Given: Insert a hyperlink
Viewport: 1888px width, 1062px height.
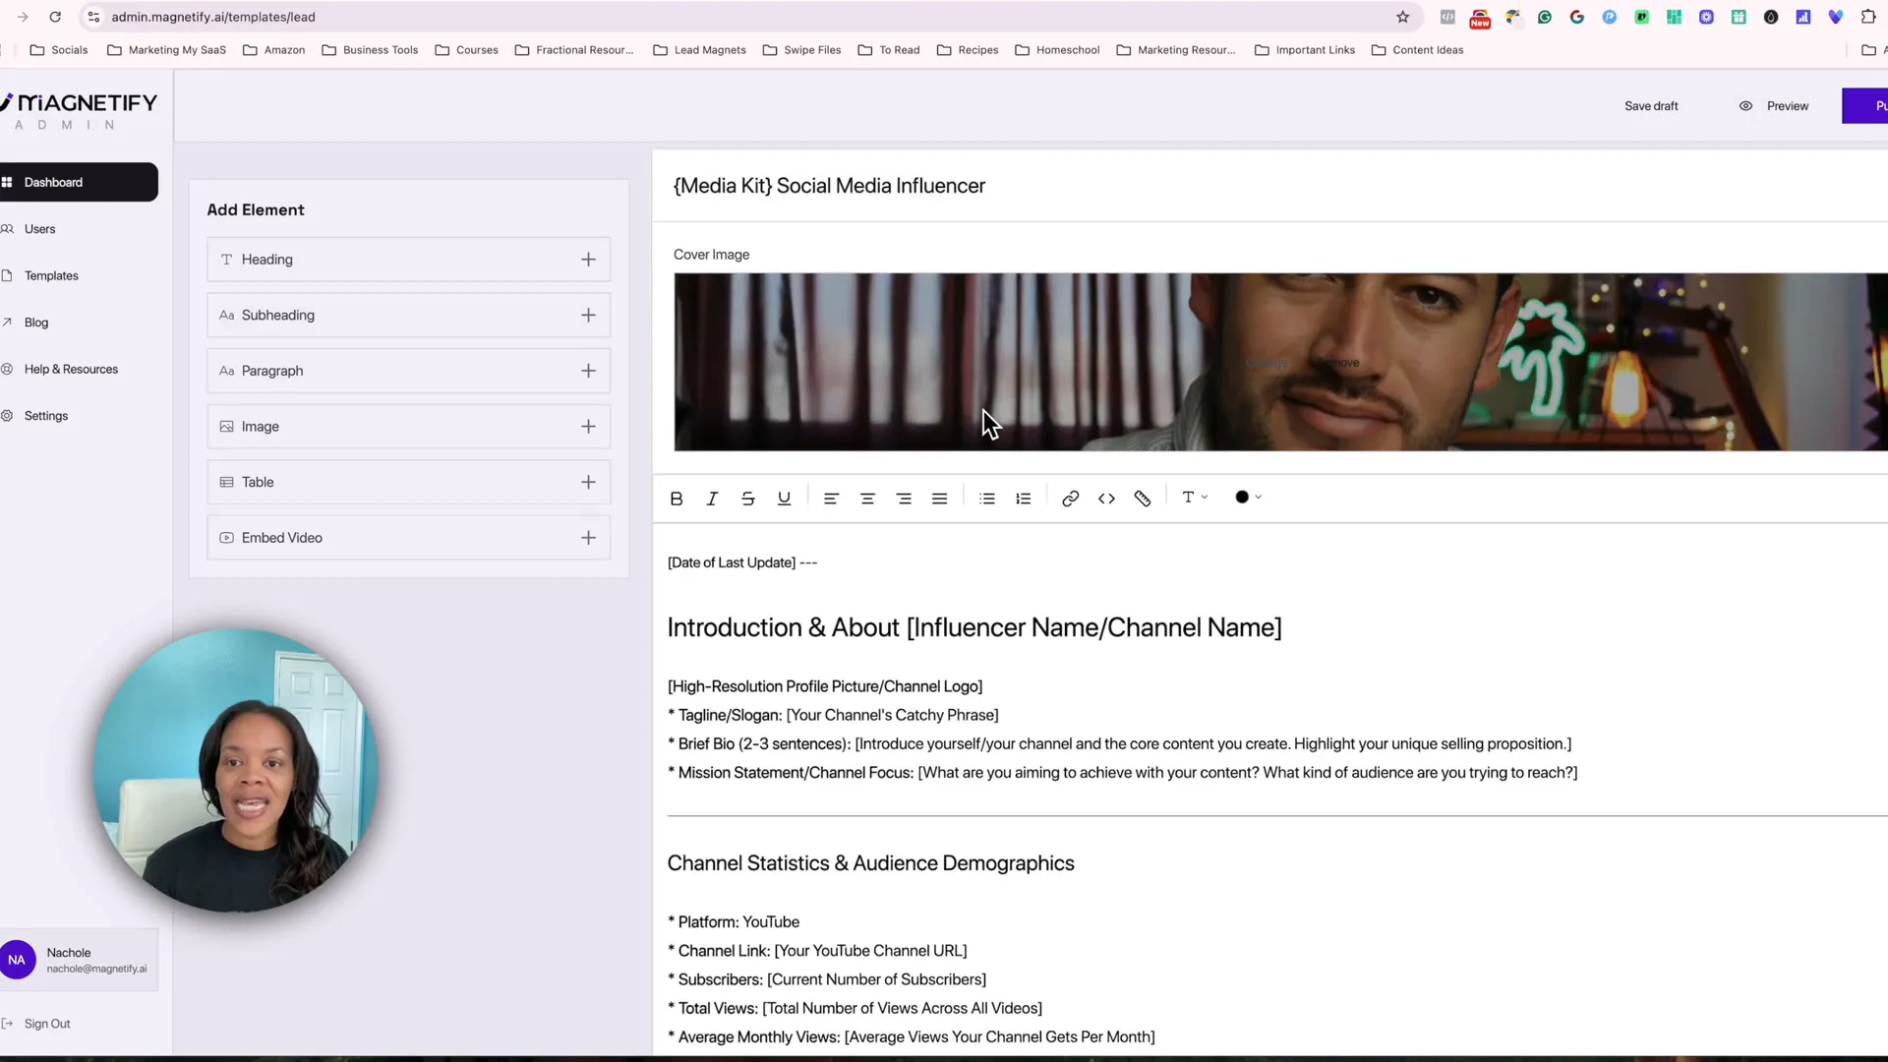Looking at the screenshot, I should pyautogui.click(x=1071, y=499).
